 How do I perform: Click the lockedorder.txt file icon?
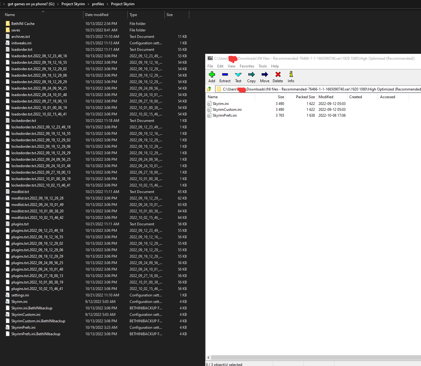(8, 120)
